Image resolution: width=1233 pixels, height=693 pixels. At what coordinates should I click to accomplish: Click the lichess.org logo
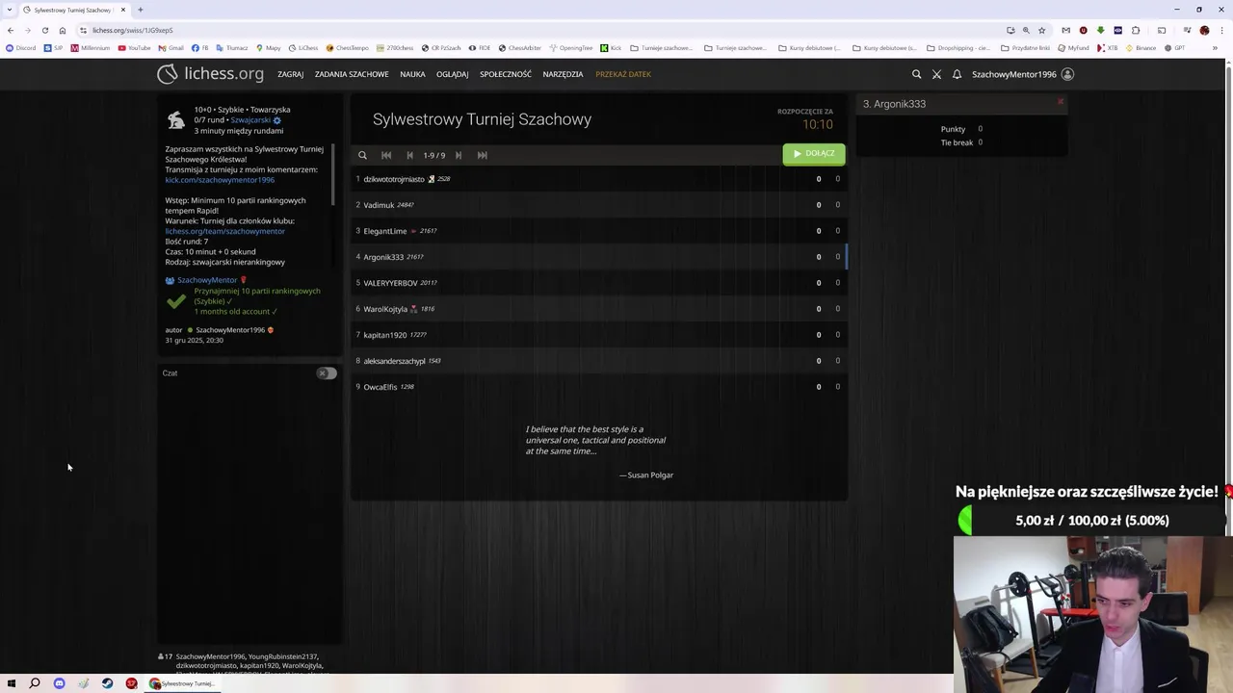click(210, 74)
